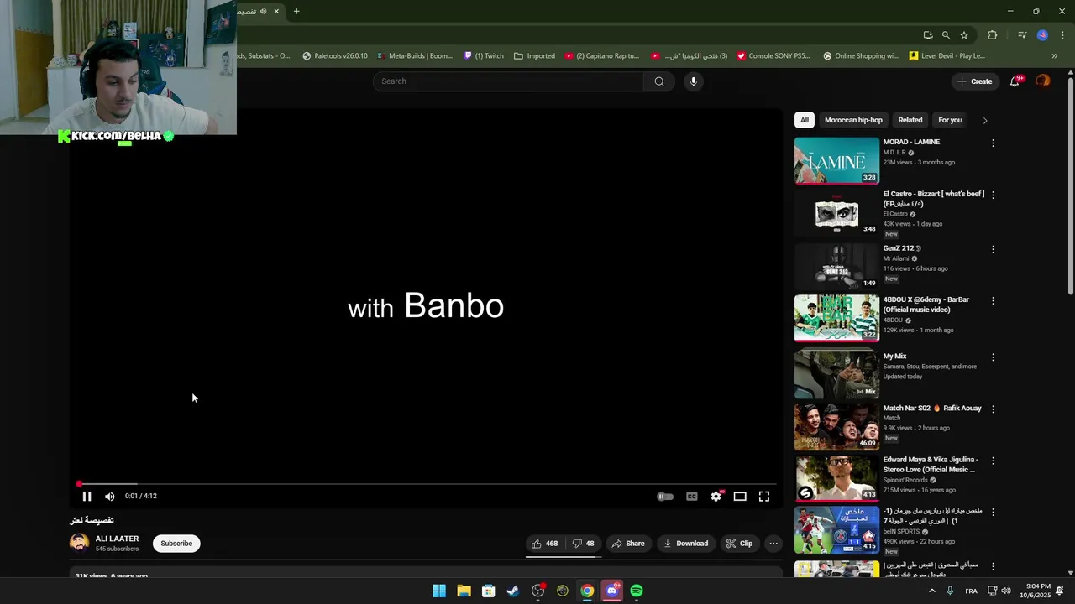The image size is (1075, 604).
Task: Open Edward Maya Stereo Love video title
Action: point(931,465)
